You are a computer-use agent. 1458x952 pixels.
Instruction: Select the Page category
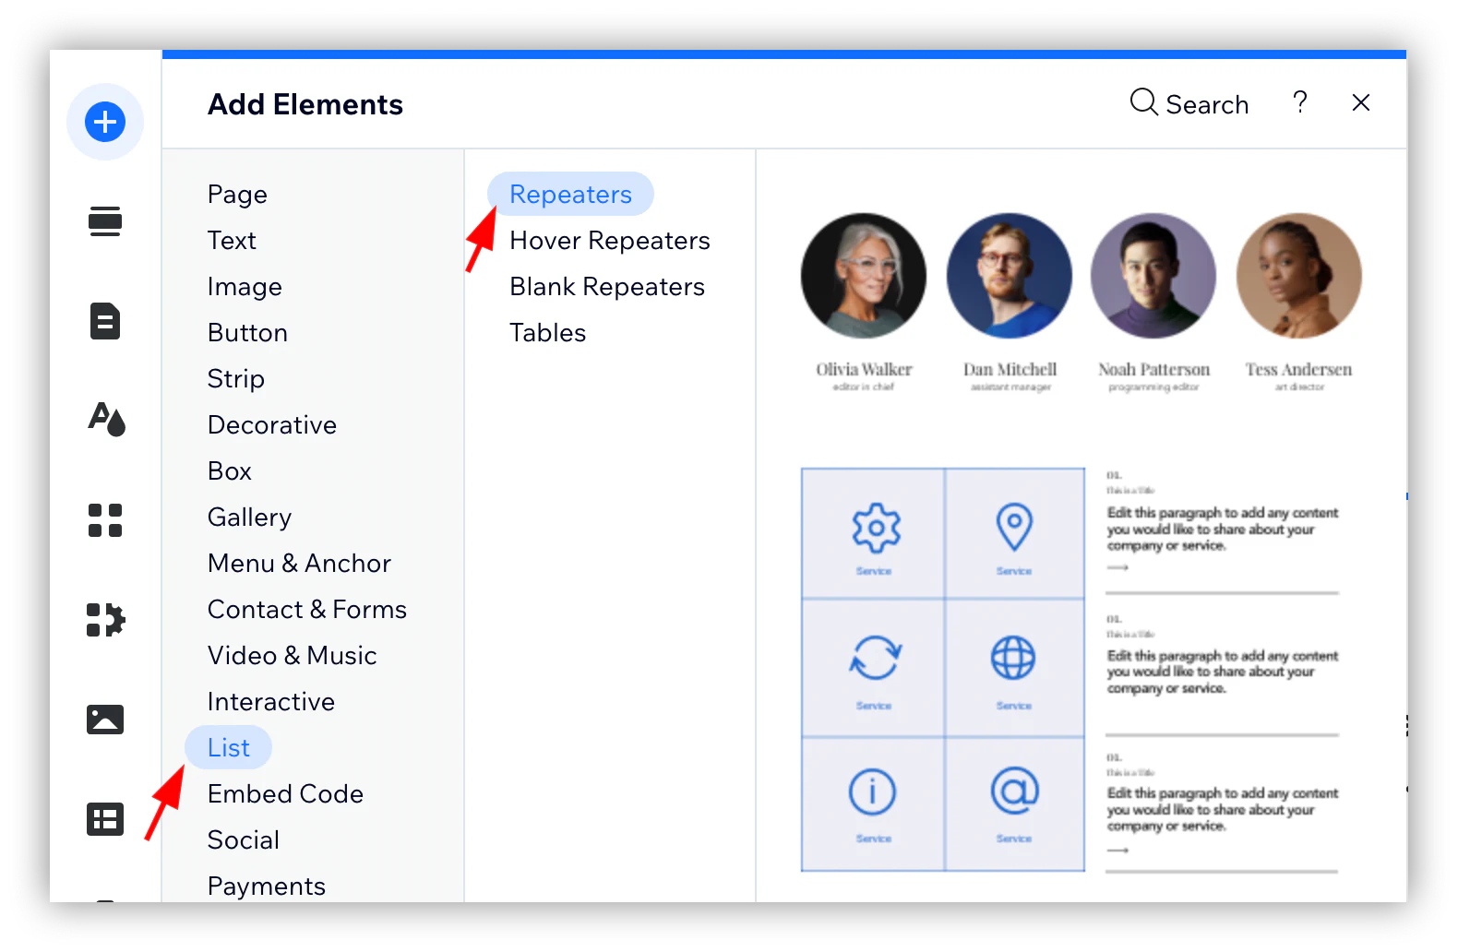click(238, 195)
